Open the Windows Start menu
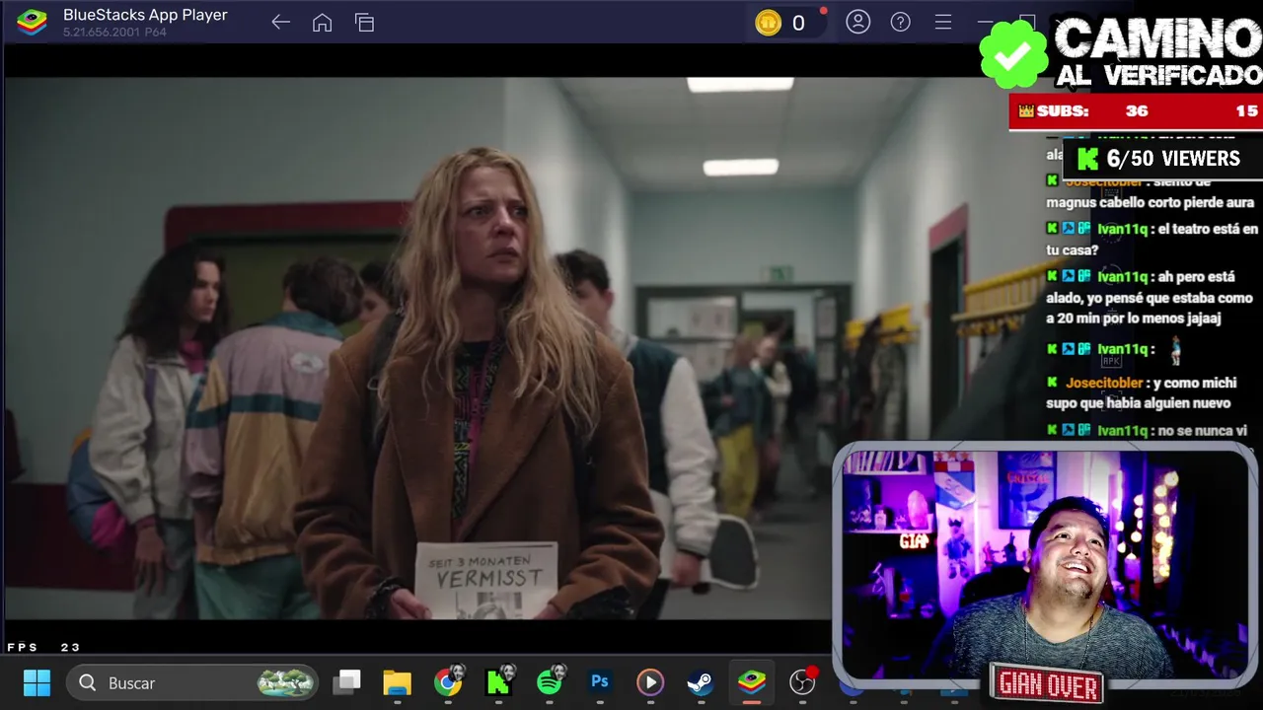Image resolution: width=1263 pixels, height=710 pixels. [37, 682]
